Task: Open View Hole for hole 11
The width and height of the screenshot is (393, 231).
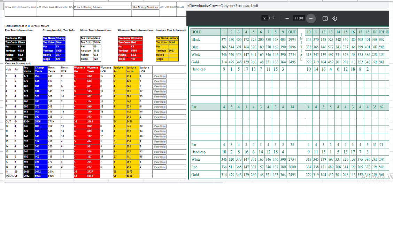Action: [160, 132]
